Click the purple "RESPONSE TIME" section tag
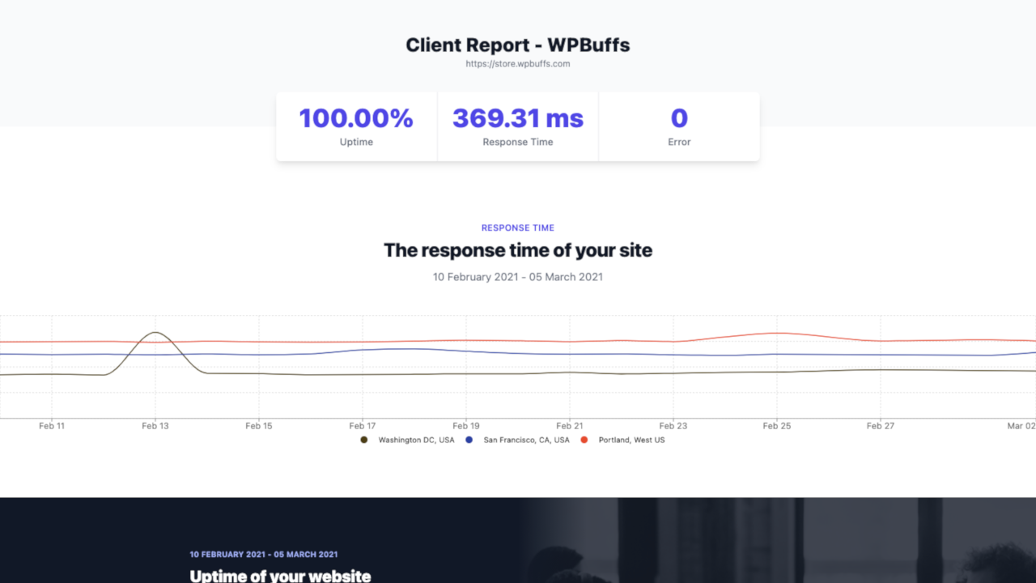The width and height of the screenshot is (1036, 583). 518,228
